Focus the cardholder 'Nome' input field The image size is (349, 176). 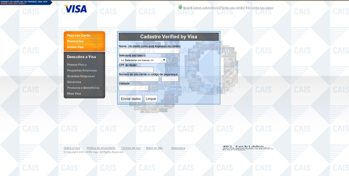(x=149, y=51)
